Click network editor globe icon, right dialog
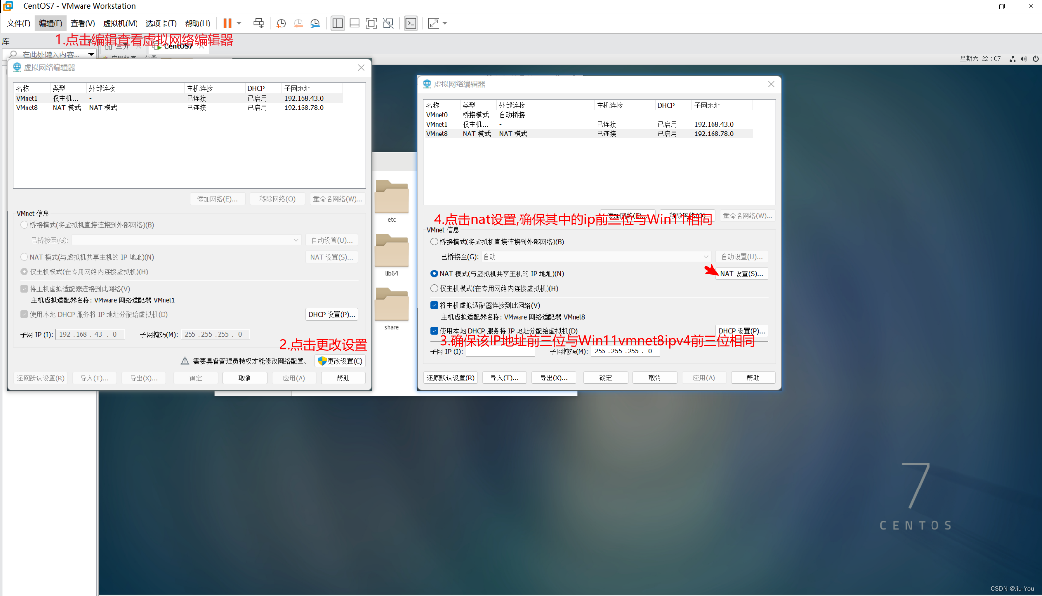This screenshot has width=1042, height=596. [x=427, y=84]
